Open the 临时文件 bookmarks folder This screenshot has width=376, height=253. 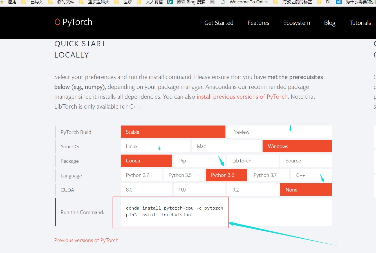[61, 2]
